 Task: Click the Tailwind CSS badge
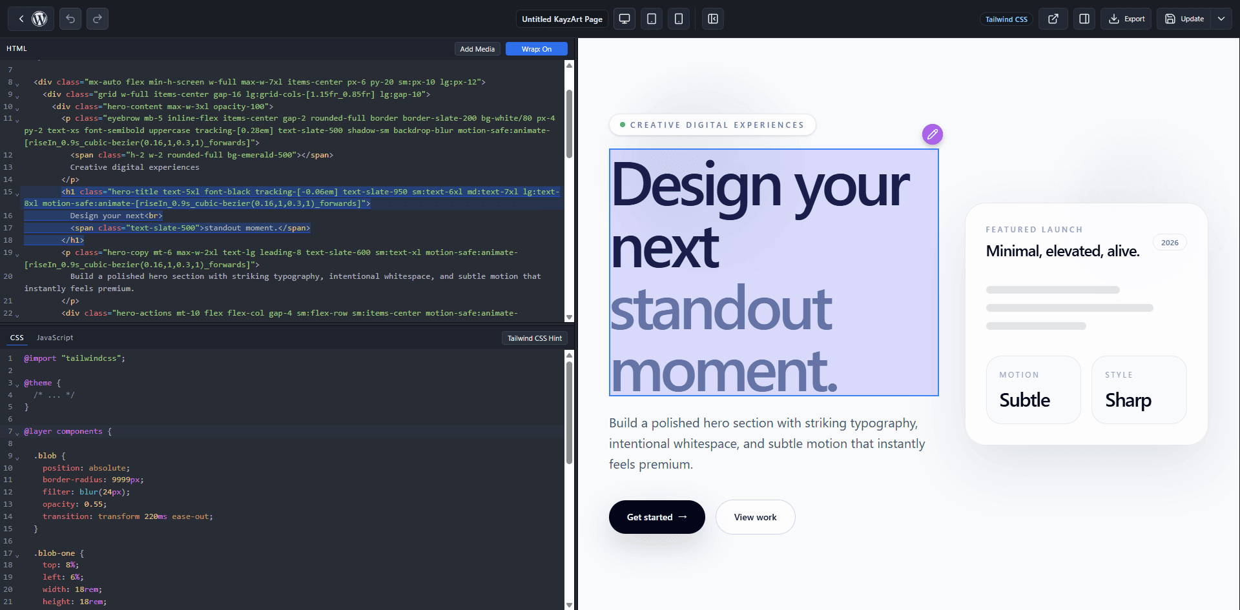(1006, 19)
